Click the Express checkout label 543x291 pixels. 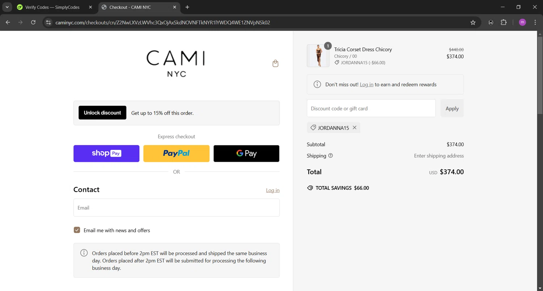coord(176,136)
